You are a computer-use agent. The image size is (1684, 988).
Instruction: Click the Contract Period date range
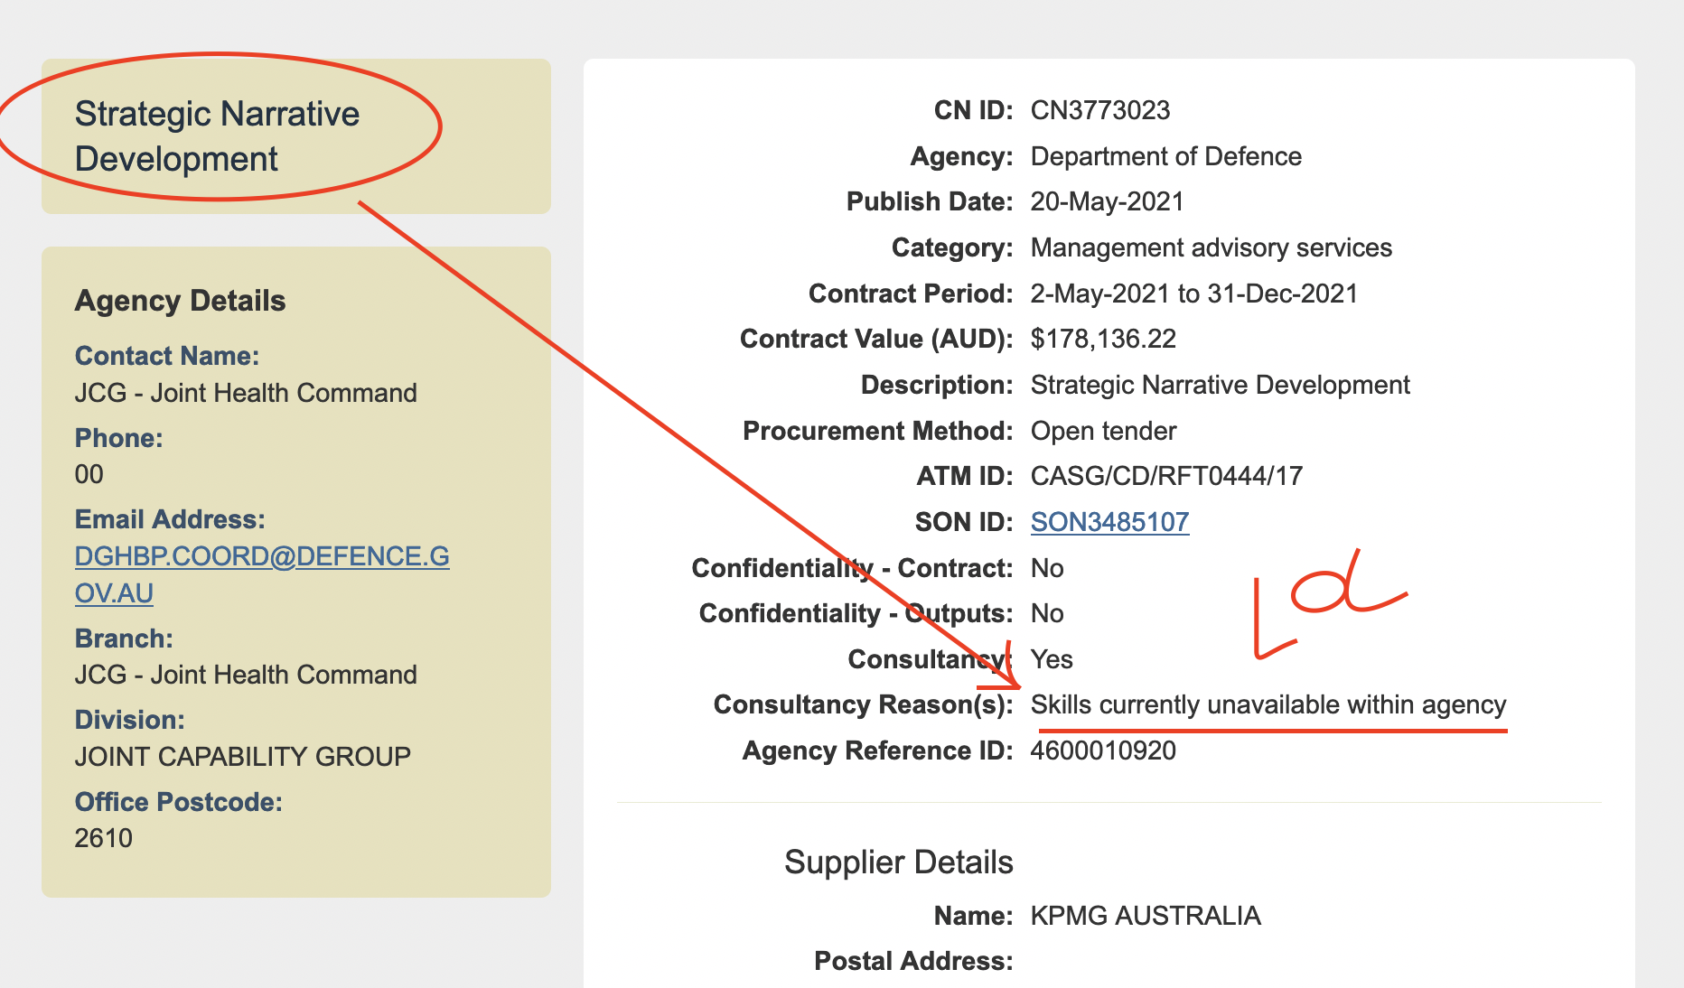(1193, 294)
